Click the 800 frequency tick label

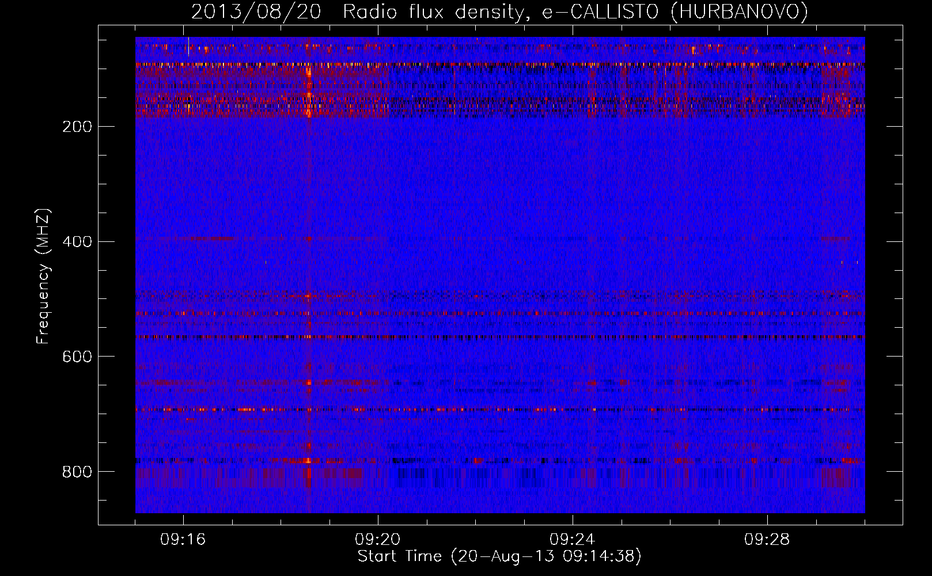77,472
